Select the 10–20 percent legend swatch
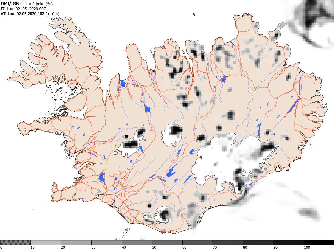This screenshot has width=334, height=250. click(x=46, y=243)
